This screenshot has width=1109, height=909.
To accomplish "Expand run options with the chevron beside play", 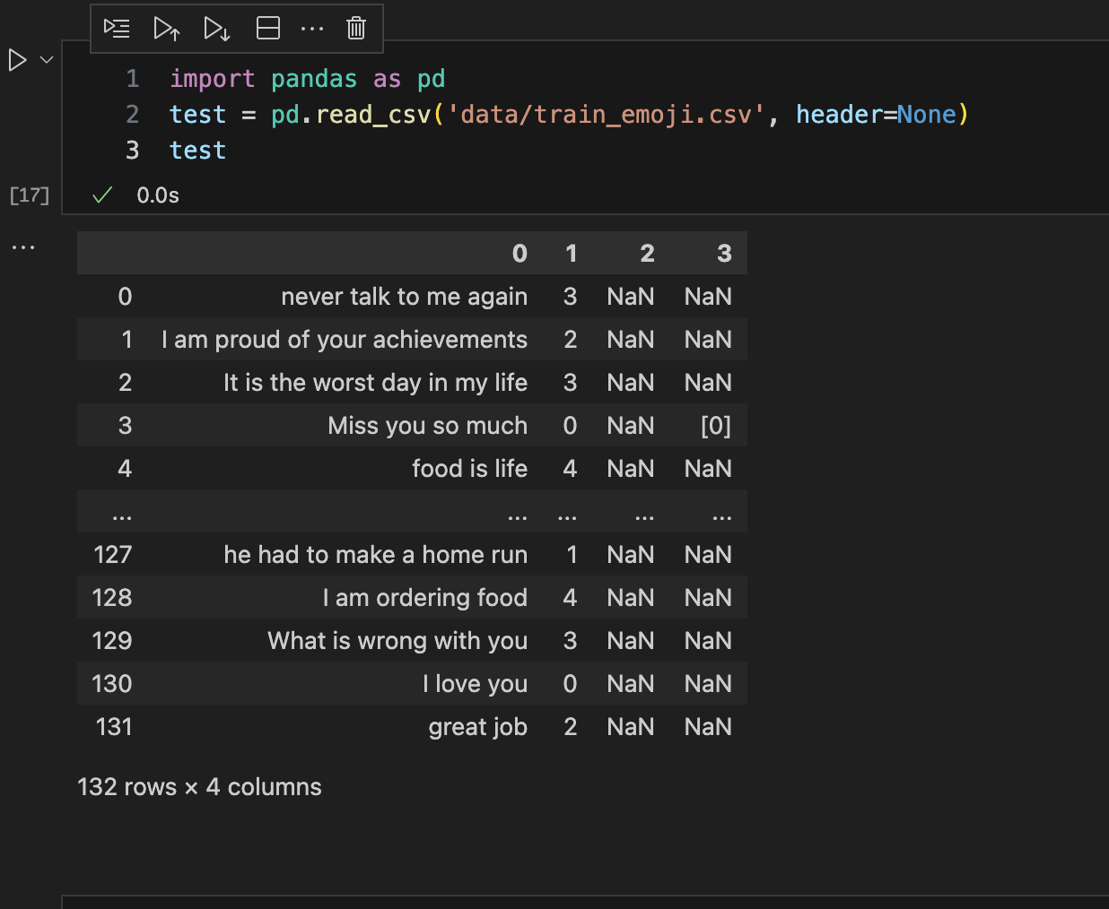I will tap(46, 59).
